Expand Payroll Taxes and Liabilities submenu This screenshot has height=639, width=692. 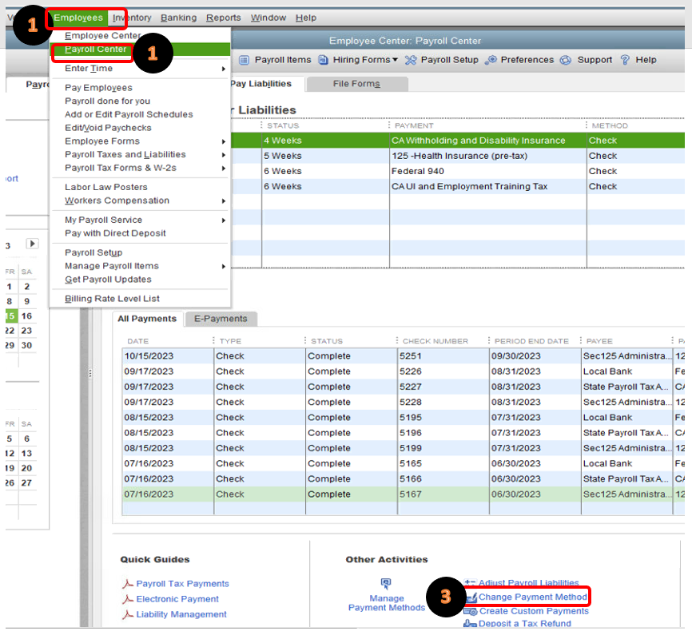click(223, 155)
